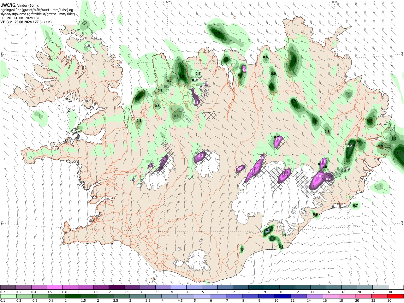Viewport: 404px width, 303px height.
Task: Click the red-pink 25 rain legend swatch
Action: coord(380,296)
